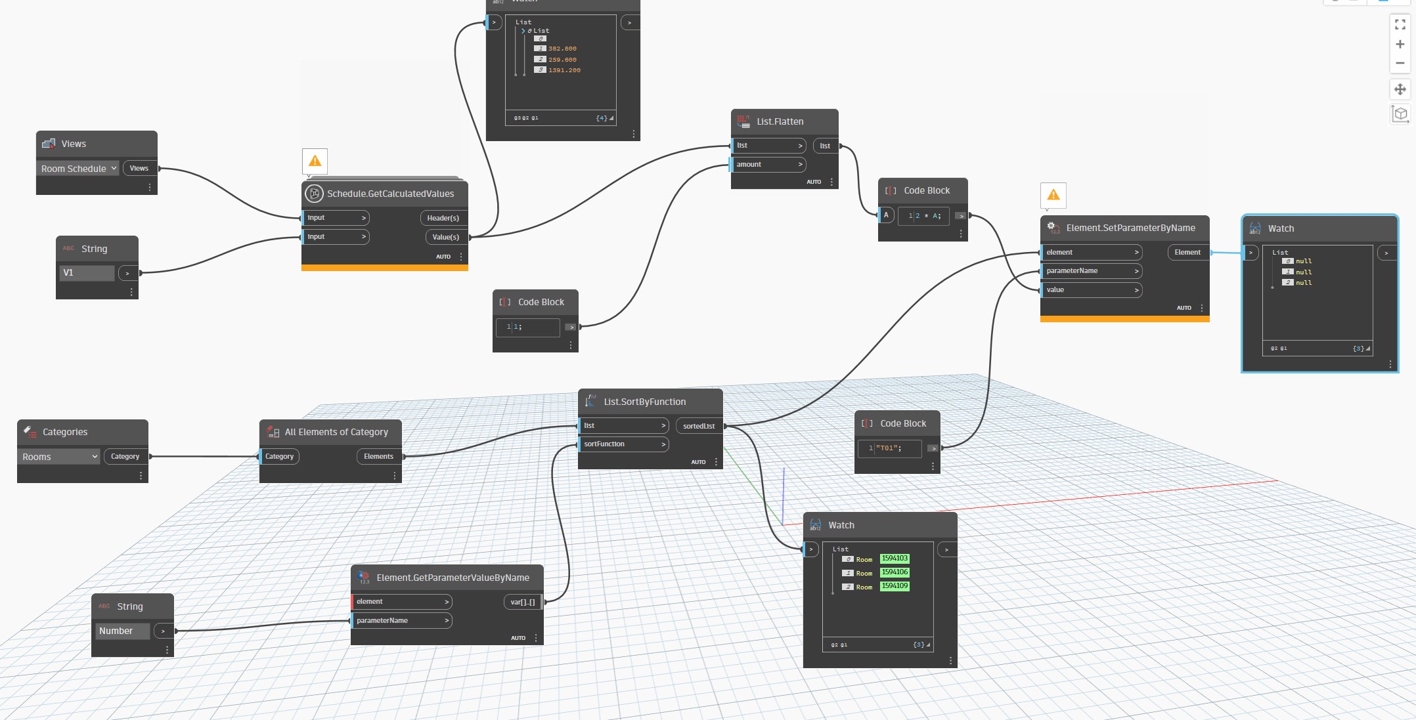
Task: Click the parameterName input on SetParameterByName
Action: pyautogui.click(x=1091, y=271)
